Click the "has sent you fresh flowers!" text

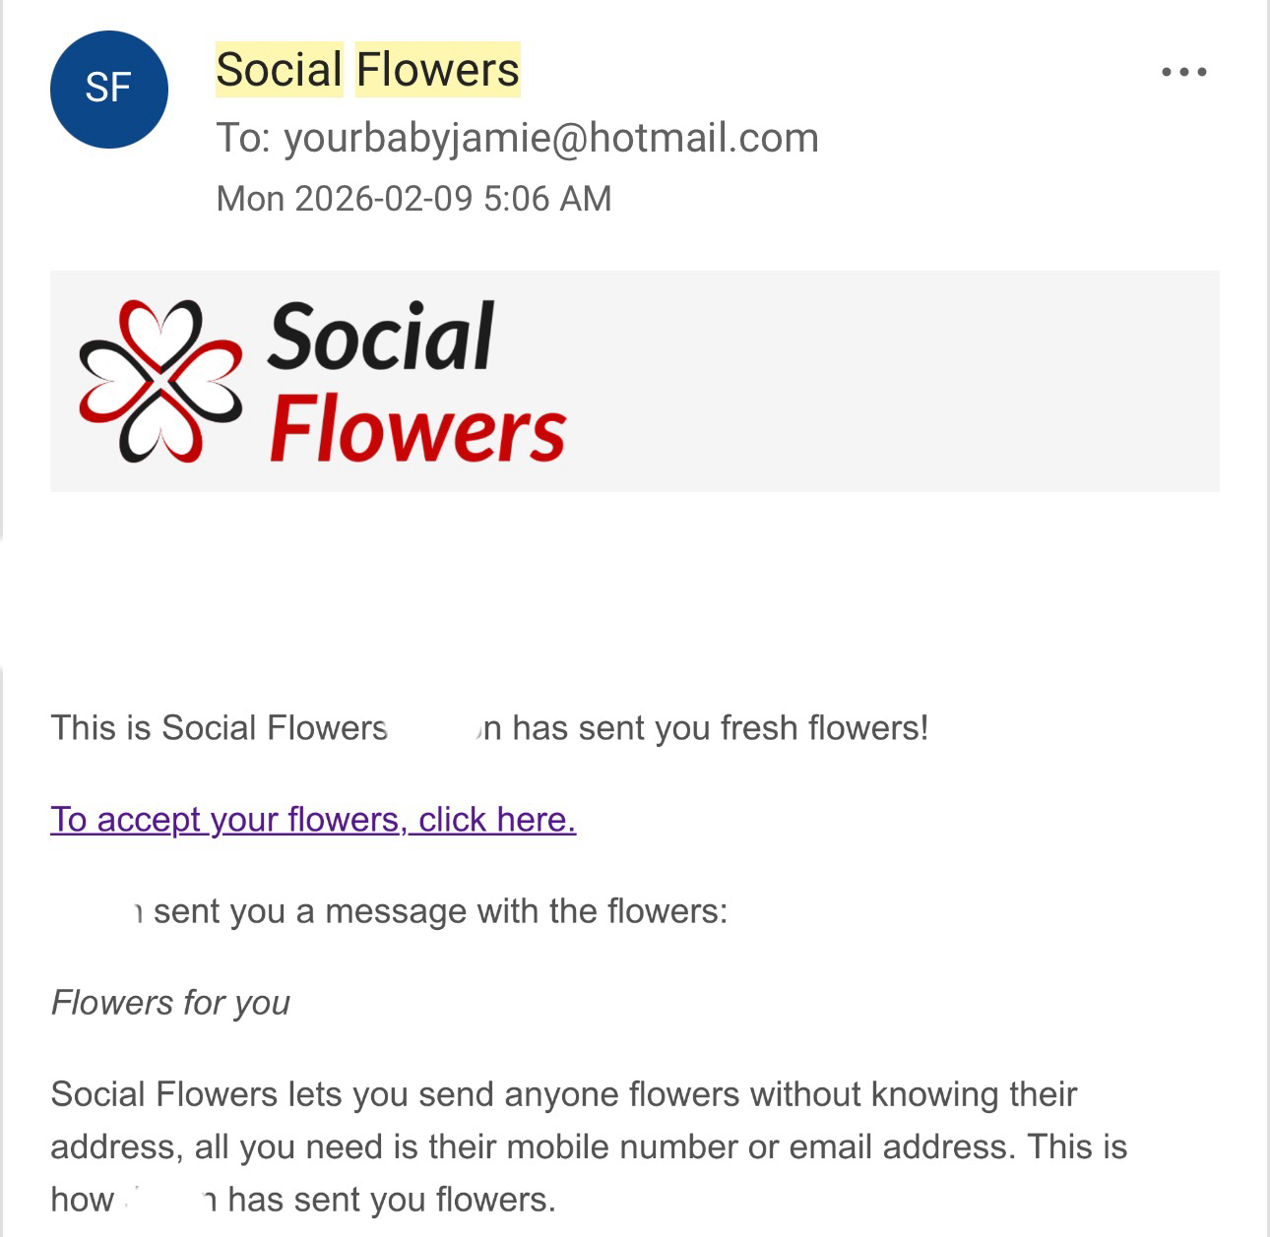(x=720, y=728)
